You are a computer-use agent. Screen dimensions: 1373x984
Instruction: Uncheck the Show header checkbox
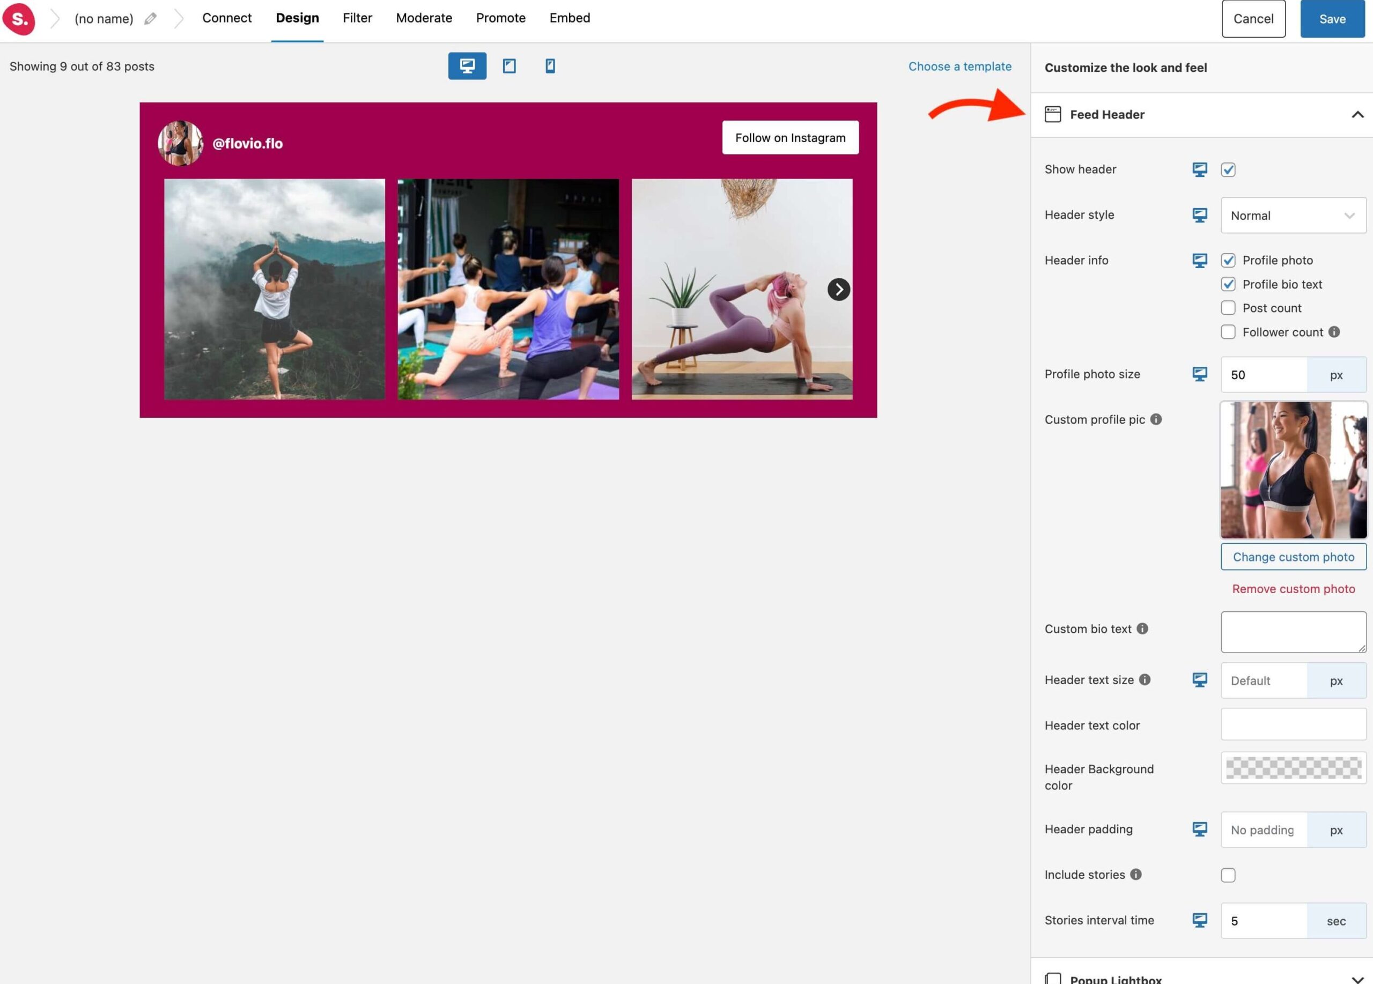point(1228,169)
